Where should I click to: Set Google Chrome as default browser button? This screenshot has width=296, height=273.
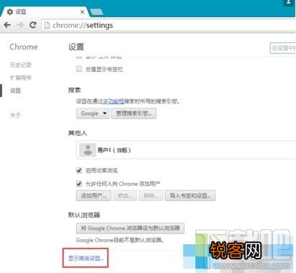pyautogui.click(x=130, y=228)
